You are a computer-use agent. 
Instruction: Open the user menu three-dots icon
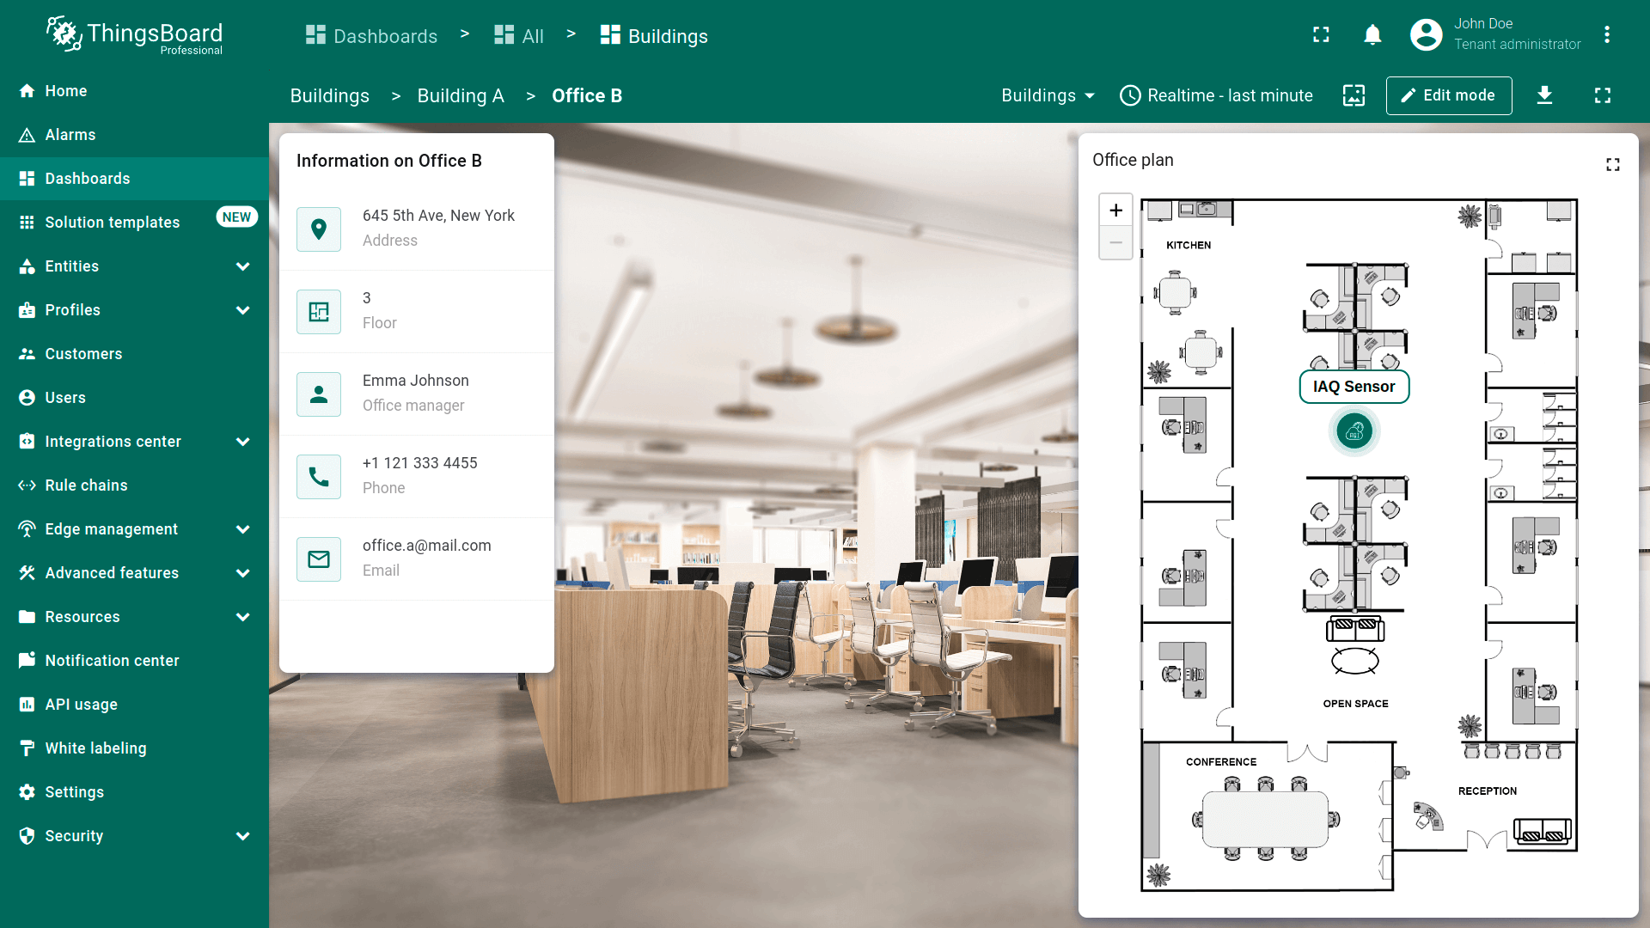(x=1606, y=35)
